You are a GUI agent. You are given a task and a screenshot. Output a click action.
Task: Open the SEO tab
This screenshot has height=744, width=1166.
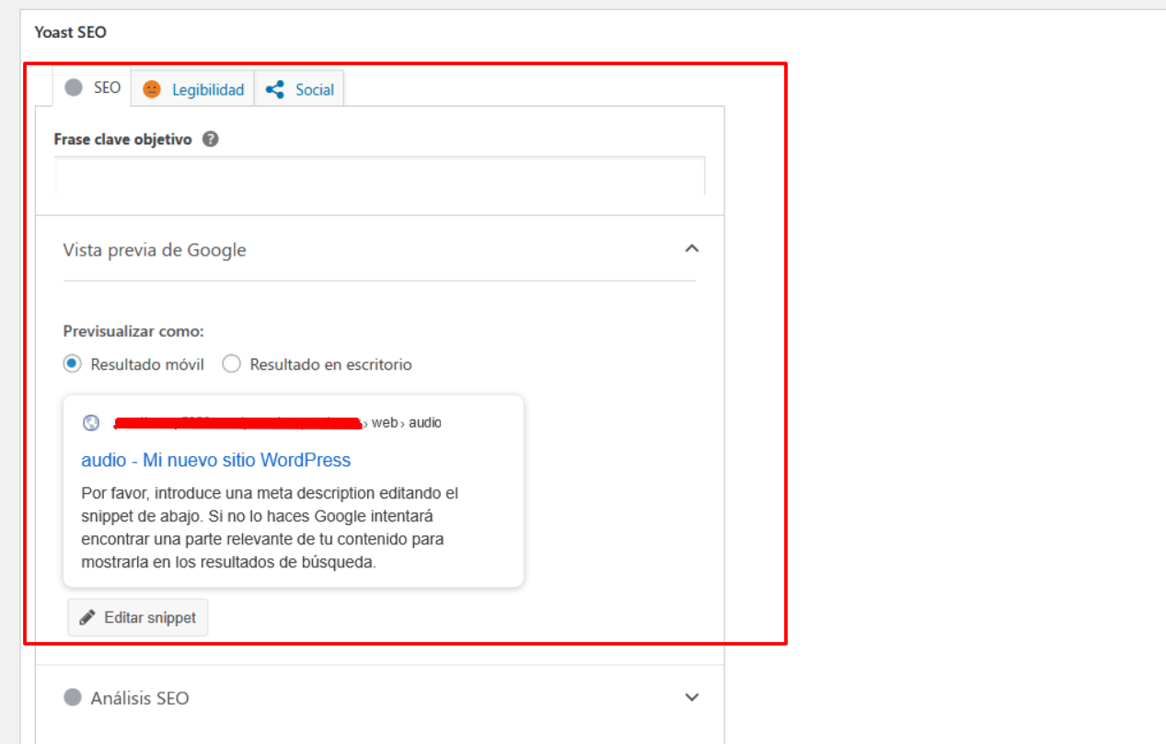pos(92,88)
